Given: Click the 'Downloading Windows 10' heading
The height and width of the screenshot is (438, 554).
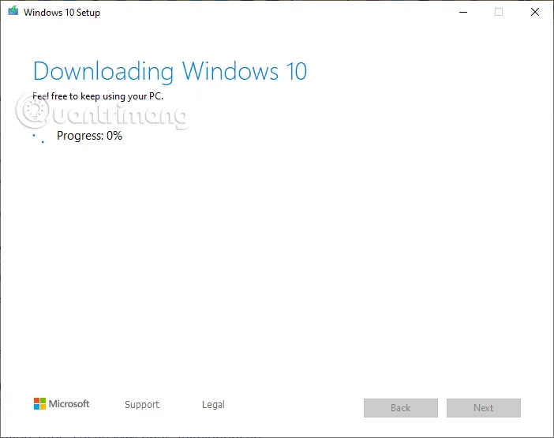Looking at the screenshot, I should 170,72.
